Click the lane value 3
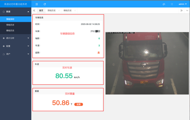This screenshot has width=190, height=120. click(99, 45)
